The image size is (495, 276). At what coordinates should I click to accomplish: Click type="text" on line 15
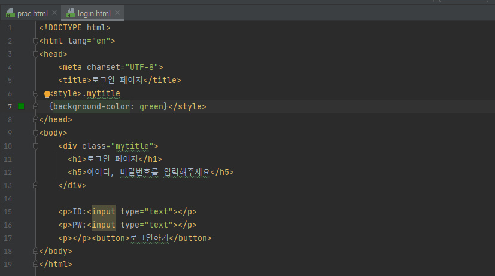pyautogui.click(x=147, y=211)
